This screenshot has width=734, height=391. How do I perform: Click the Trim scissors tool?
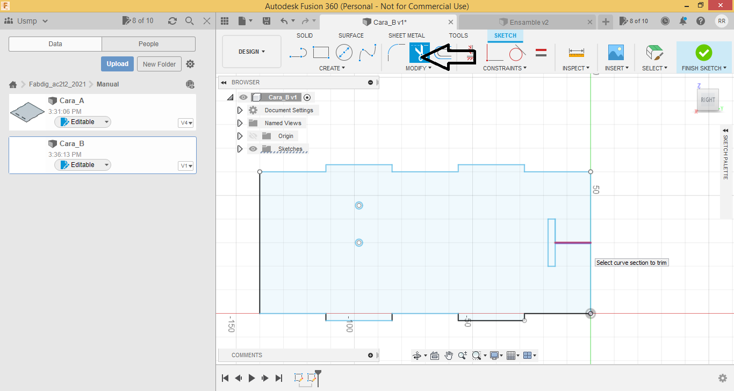coord(419,53)
